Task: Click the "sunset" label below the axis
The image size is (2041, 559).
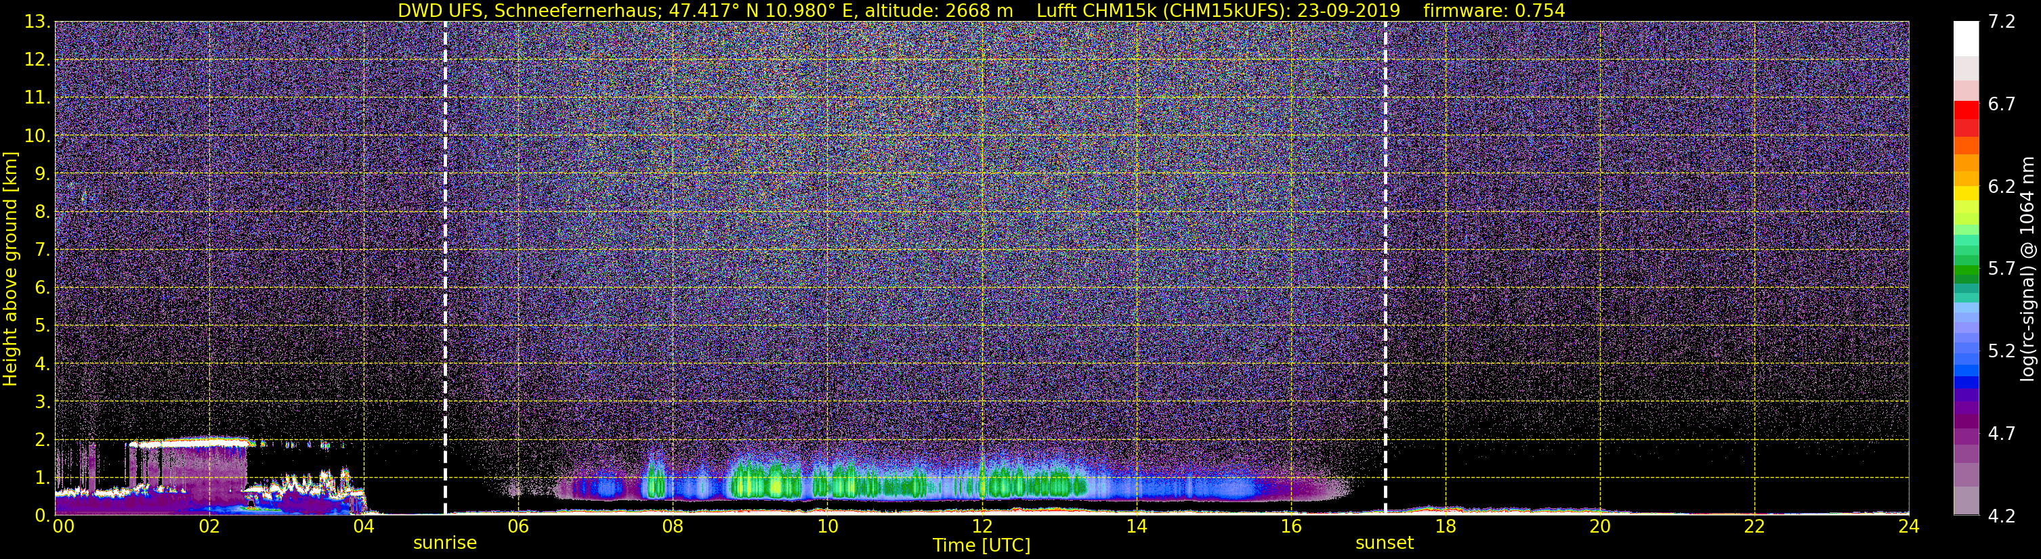Action: [1384, 543]
